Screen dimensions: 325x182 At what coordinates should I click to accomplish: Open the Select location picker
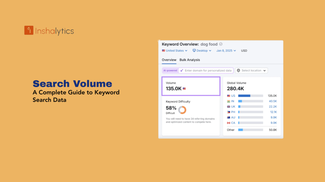252,70
